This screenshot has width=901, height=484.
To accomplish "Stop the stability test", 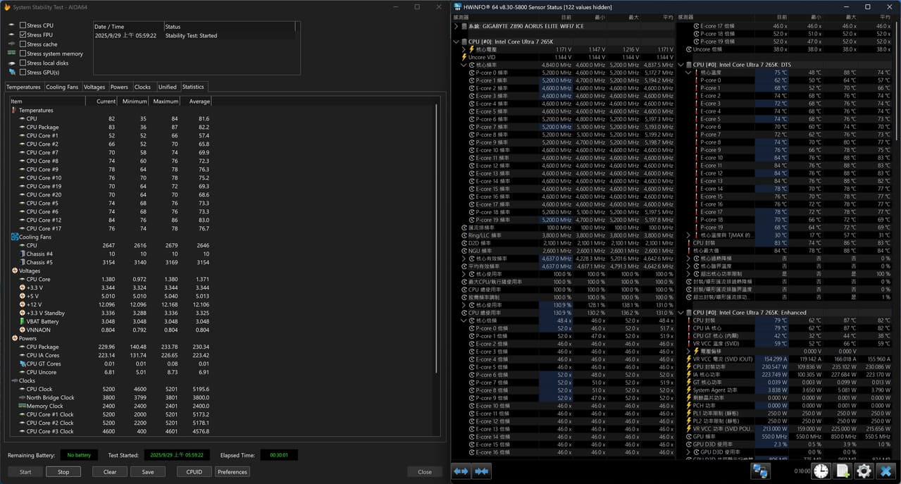I will tap(63, 472).
